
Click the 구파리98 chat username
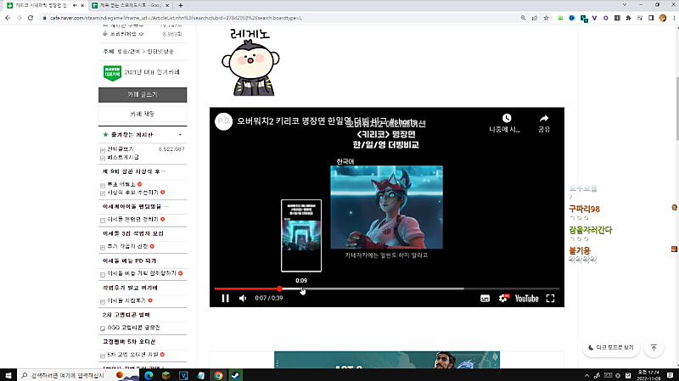point(584,209)
